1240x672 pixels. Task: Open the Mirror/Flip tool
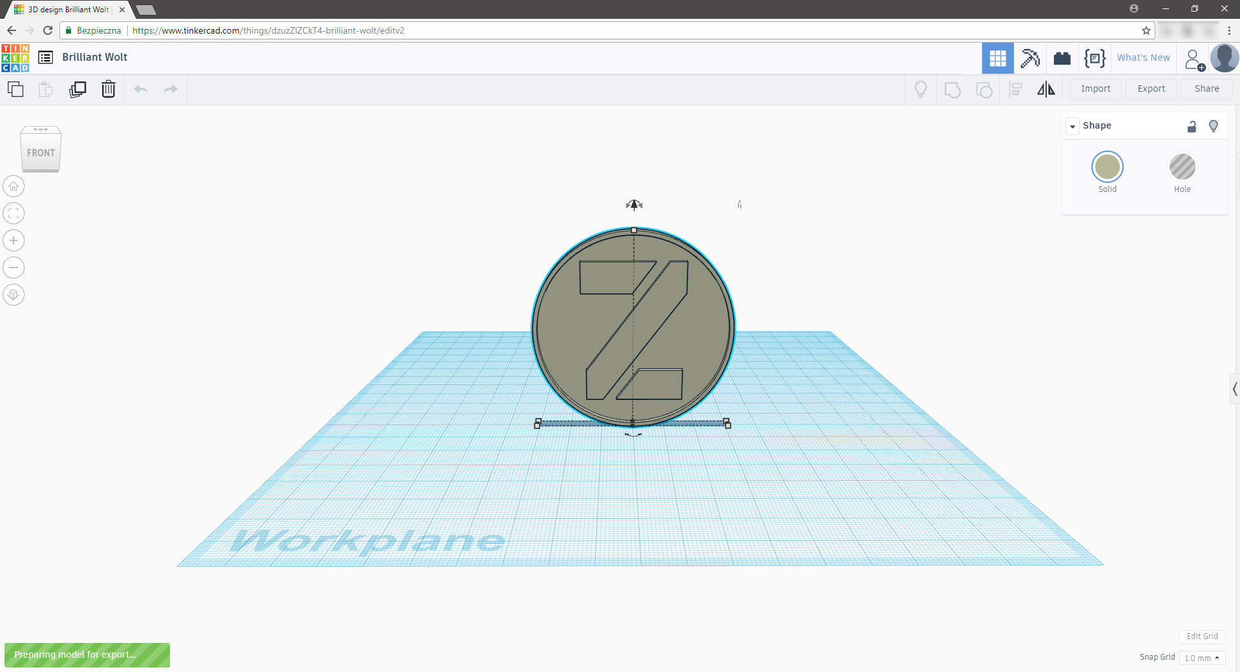(1046, 89)
